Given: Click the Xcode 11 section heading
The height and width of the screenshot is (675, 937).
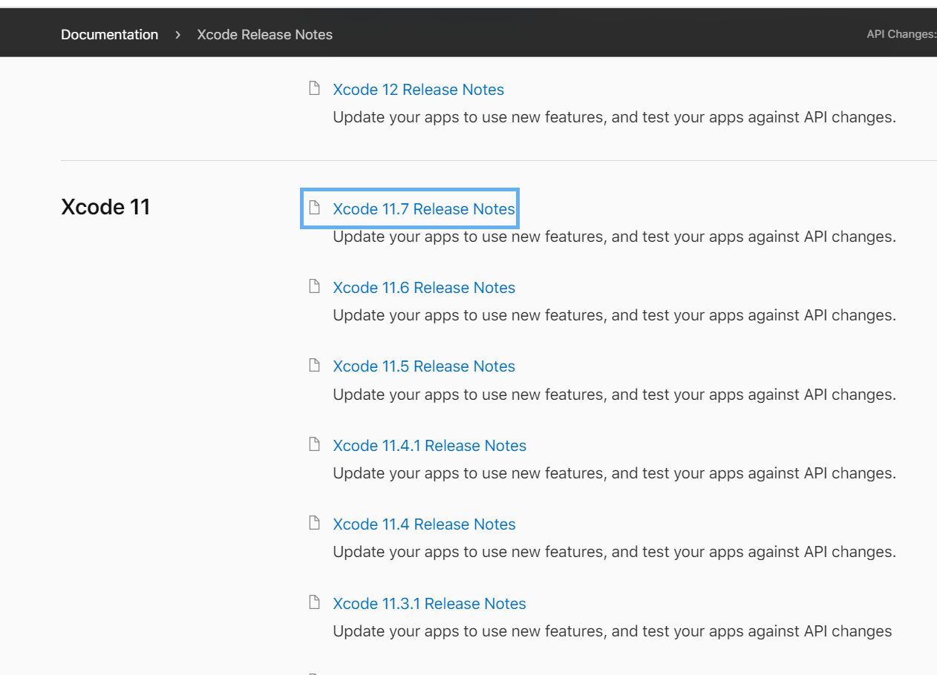Looking at the screenshot, I should 105,207.
